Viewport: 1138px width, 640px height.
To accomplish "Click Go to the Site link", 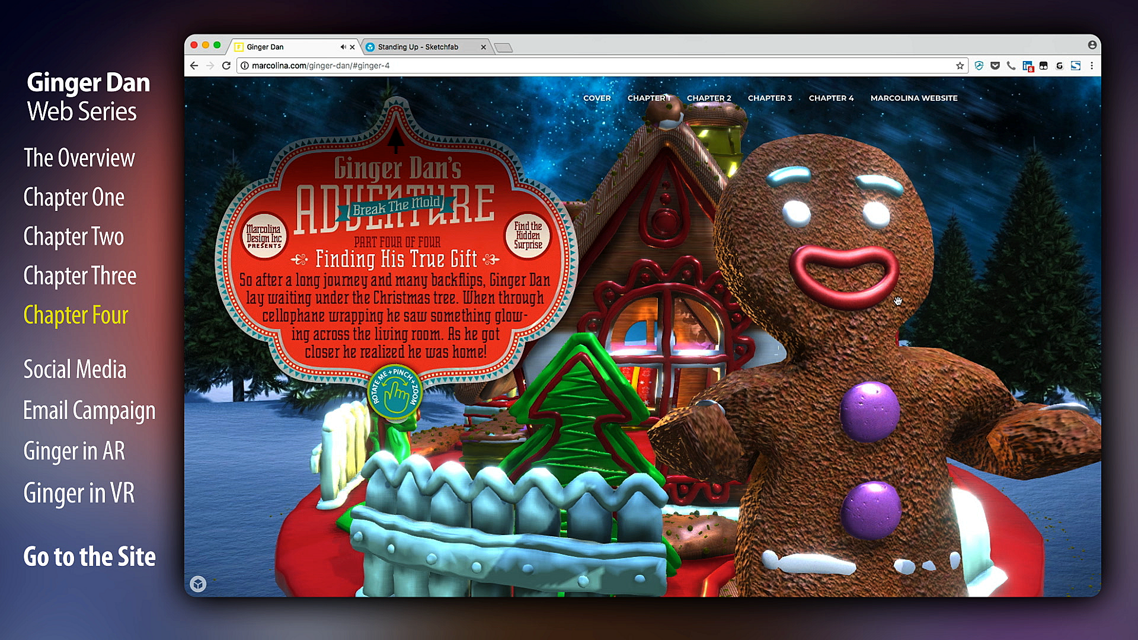I will (89, 556).
